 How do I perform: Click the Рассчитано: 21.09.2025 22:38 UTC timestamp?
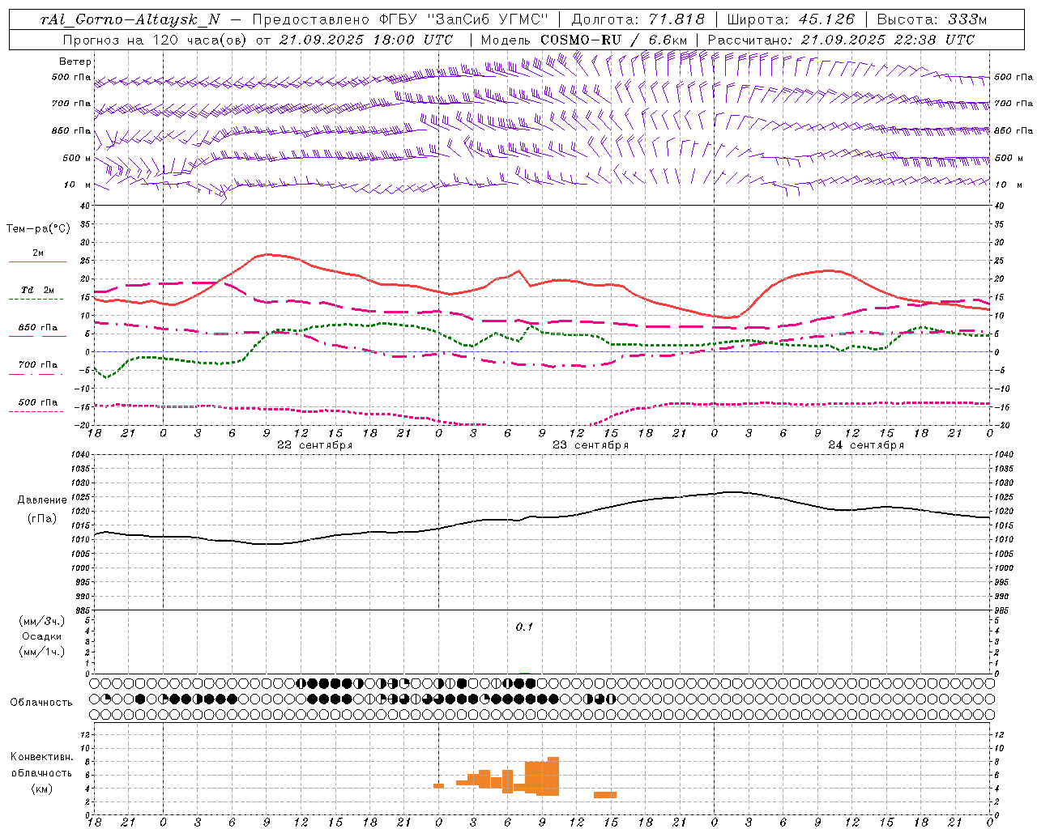coord(841,40)
